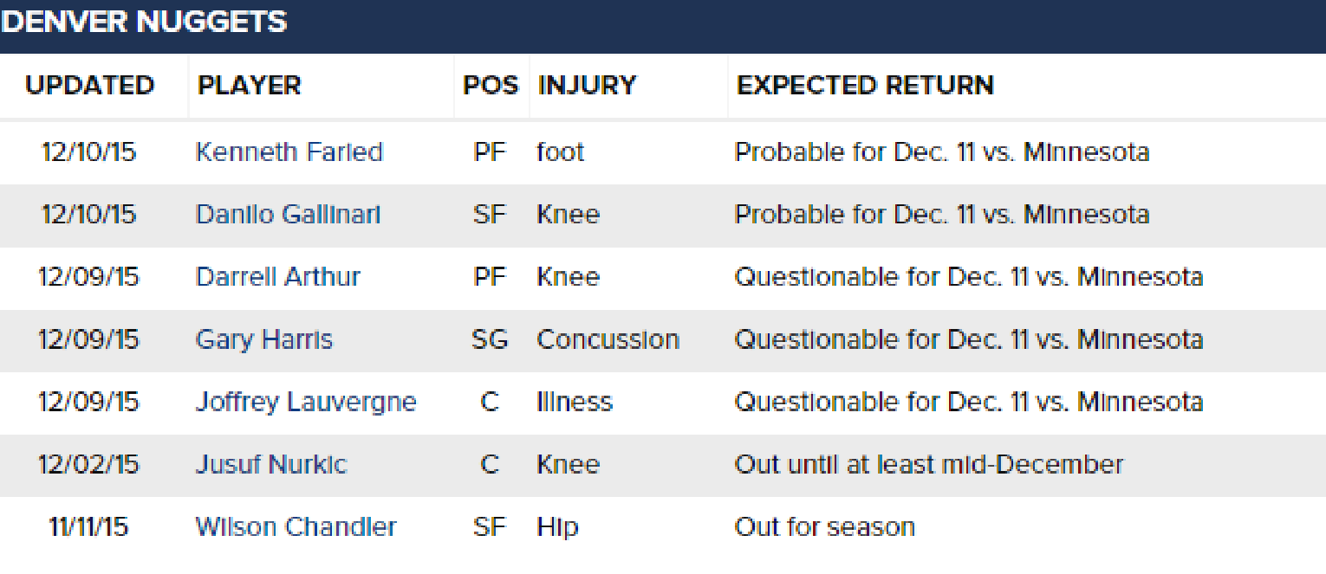Image resolution: width=1326 pixels, height=574 pixels.
Task: Sort by the POS column header
Action: click(491, 85)
